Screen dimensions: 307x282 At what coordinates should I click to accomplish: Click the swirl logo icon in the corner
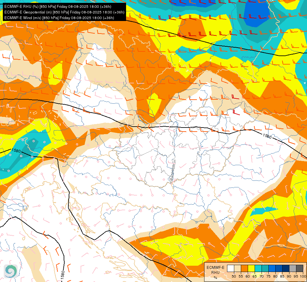tap(11, 271)
